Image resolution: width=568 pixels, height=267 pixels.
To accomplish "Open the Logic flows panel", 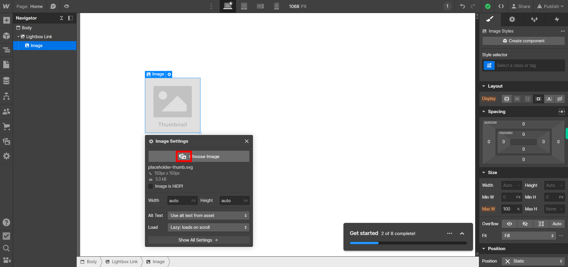I will coord(6,96).
